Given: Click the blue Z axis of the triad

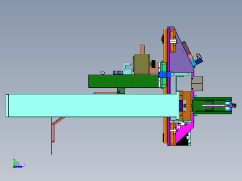Looking at the screenshot, I should [18, 167].
